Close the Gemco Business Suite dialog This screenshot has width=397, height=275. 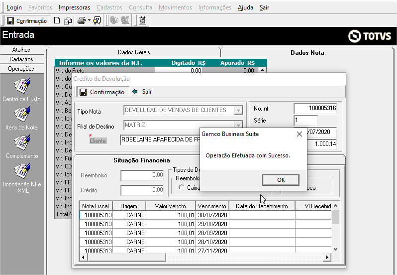pyautogui.click(x=299, y=134)
